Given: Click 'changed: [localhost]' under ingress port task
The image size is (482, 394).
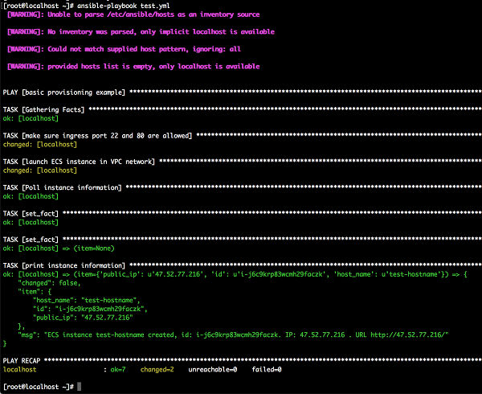Looking at the screenshot, I should [x=40, y=144].
